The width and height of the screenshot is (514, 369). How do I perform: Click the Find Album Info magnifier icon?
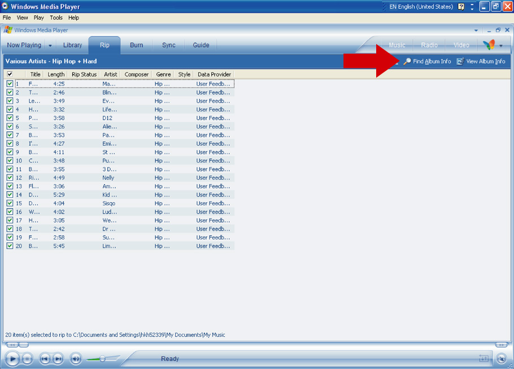(x=407, y=62)
